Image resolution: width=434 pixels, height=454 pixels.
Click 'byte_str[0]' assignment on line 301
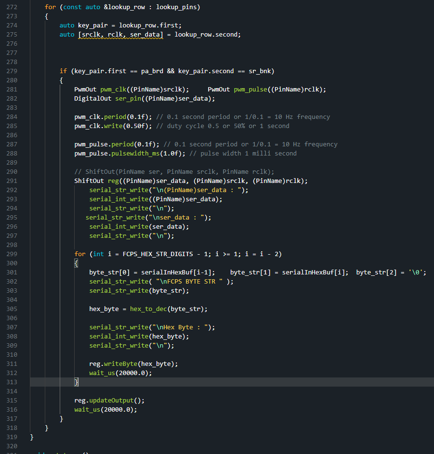pos(109,272)
